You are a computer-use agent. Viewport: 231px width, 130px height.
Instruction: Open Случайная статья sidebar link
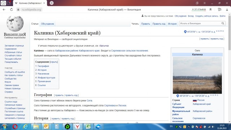coord(13,55)
